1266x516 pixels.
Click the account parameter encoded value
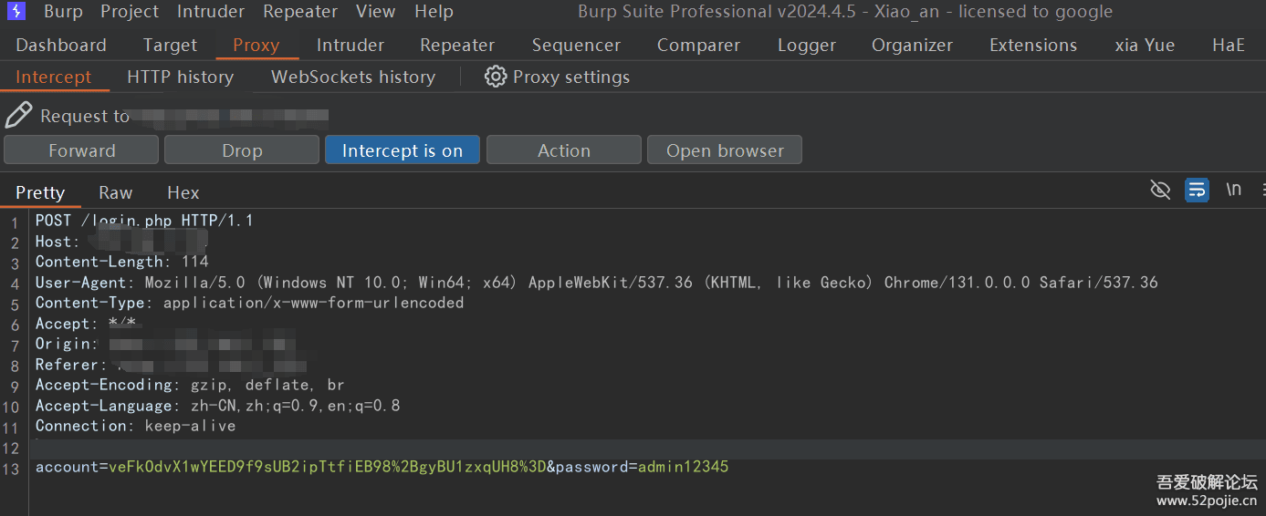tap(327, 467)
